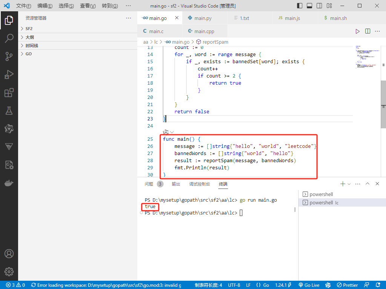Click the code minimap preview

366,57
